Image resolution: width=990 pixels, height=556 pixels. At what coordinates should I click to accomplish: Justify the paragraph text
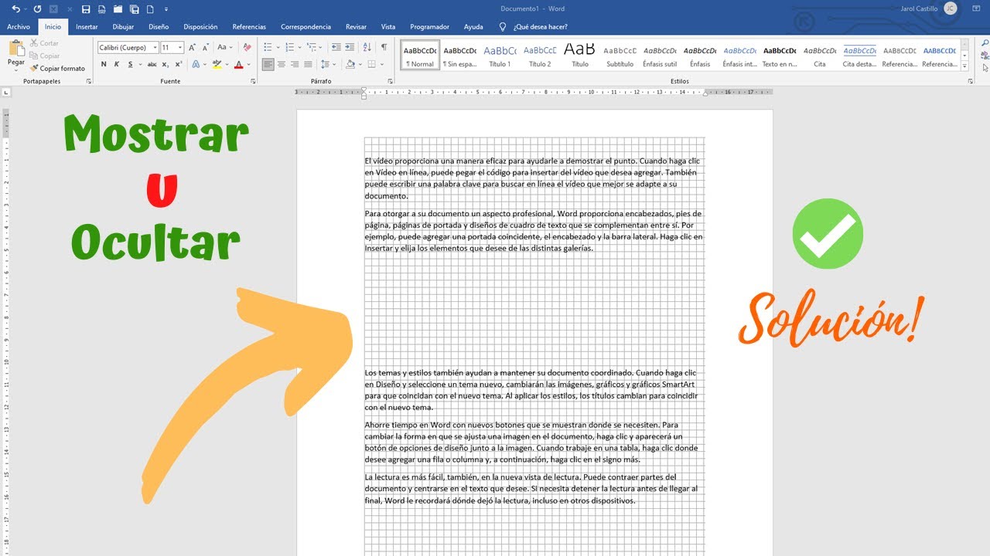tap(309, 64)
